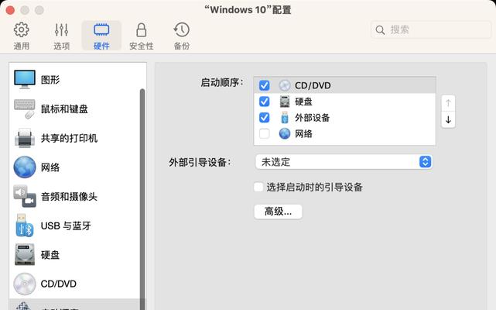This screenshot has width=496, height=310.
Task: Select 鼠标和键盘 text in hardware list
Action: click(64, 109)
